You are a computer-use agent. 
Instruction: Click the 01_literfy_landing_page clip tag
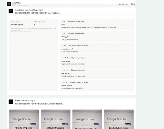click(x=76, y=34)
